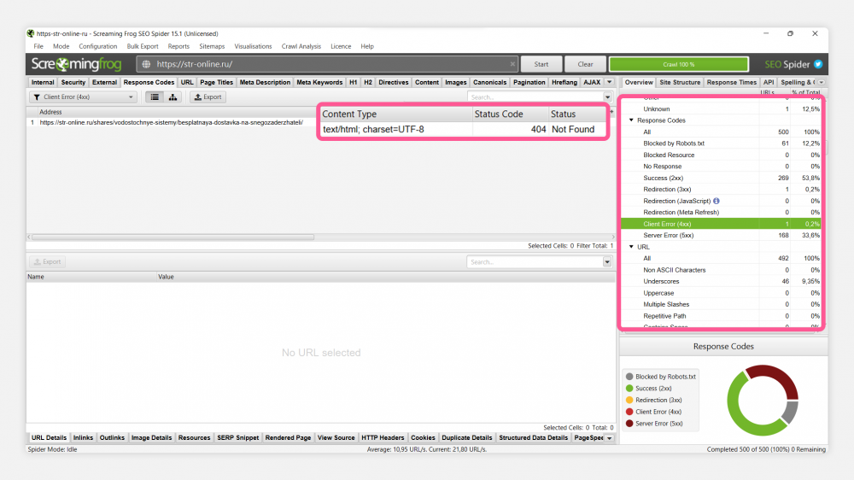Start the crawl
Screen dimensions: 854x480
pyautogui.click(x=541, y=64)
